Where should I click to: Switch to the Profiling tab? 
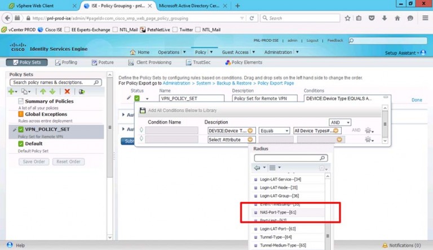pos(67,62)
